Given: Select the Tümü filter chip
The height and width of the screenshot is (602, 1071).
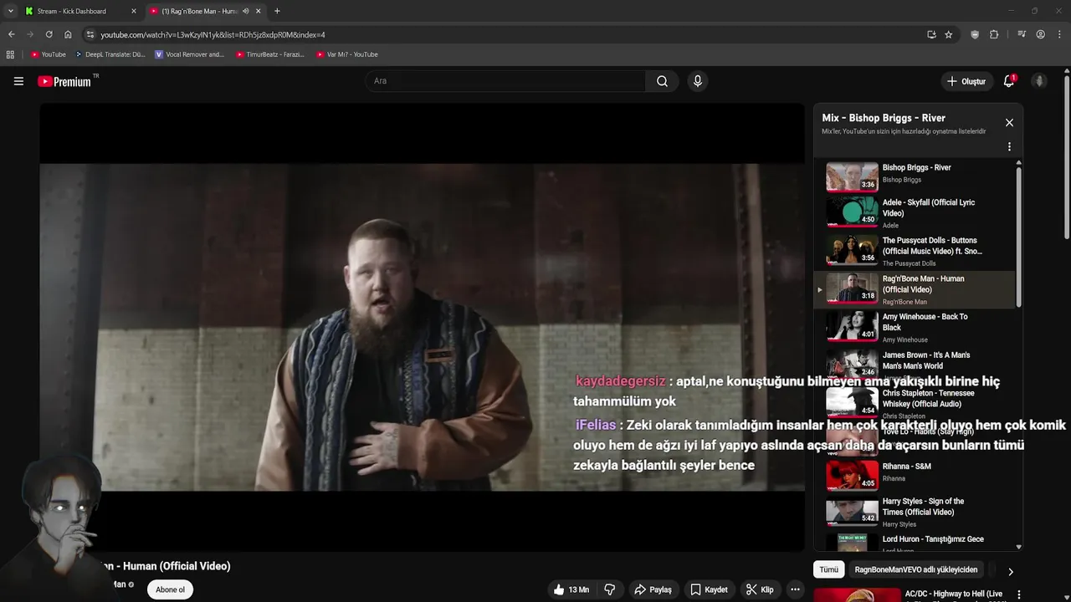Looking at the screenshot, I should pyautogui.click(x=828, y=569).
